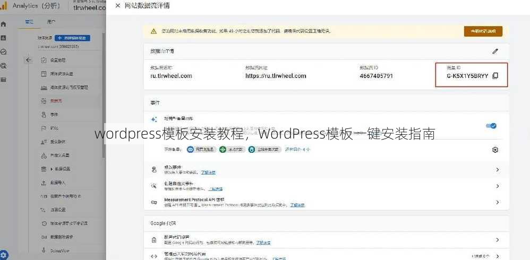The height and width of the screenshot is (260, 530).
Task: Click the property menu scrollbar
Action: coord(104,94)
